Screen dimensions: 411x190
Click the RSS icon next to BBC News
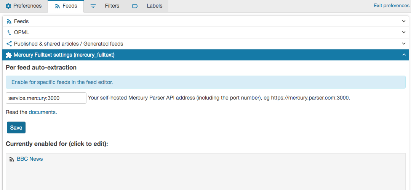pyautogui.click(x=11, y=159)
